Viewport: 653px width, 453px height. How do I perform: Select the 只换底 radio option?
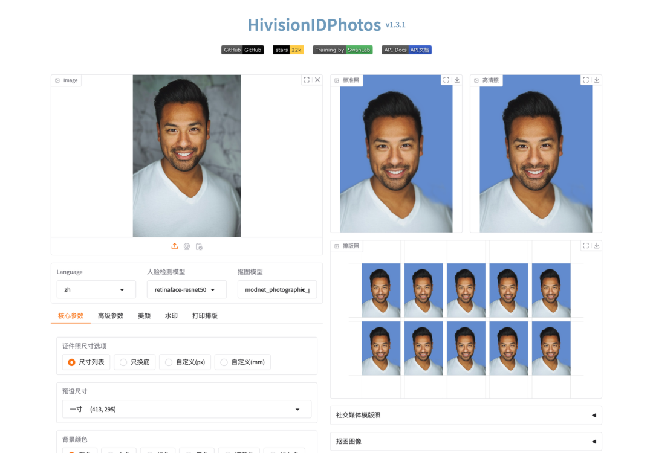[134, 362]
